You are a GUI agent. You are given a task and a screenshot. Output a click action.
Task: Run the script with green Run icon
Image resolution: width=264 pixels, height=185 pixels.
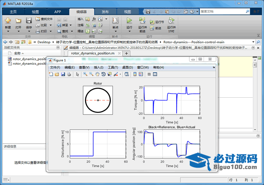[x=129, y=21]
